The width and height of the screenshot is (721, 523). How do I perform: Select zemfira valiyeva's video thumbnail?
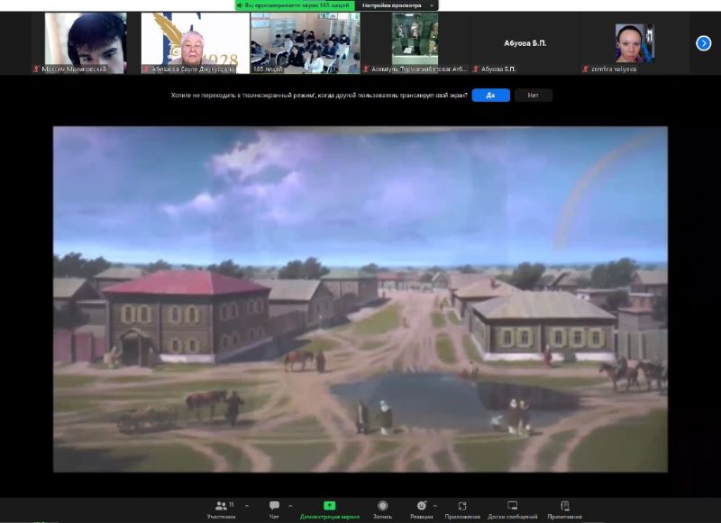pos(634,41)
